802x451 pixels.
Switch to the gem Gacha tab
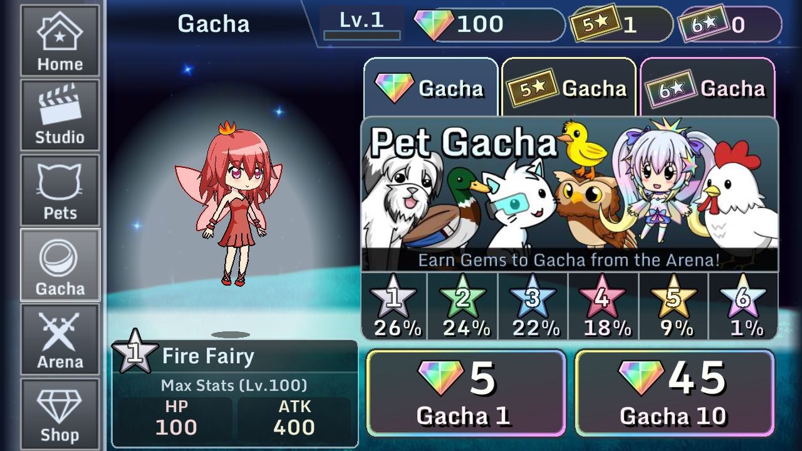point(430,88)
